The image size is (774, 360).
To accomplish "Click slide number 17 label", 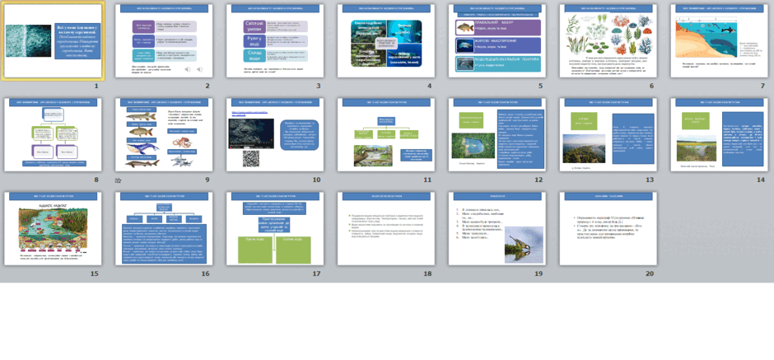I will tap(316, 274).
